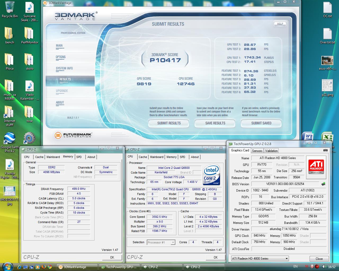This screenshot has height=271, width=339.
Task: Open asus-v60 image file icon
Action: pos(327,63)
